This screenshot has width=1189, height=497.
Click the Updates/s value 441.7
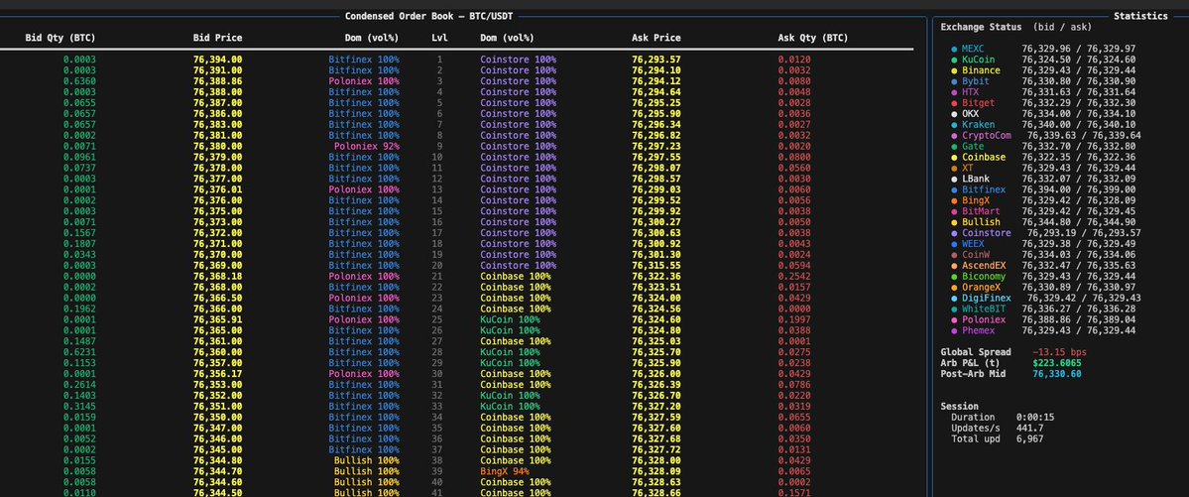tap(1029, 428)
